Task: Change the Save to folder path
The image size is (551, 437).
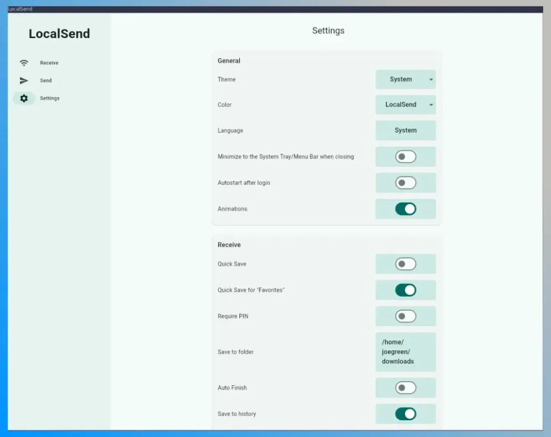Action: point(405,352)
